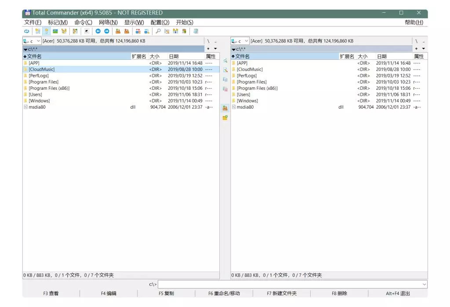Open the 开始(S) menu
The height and width of the screenshot is (307, 450).
point(185,22)
